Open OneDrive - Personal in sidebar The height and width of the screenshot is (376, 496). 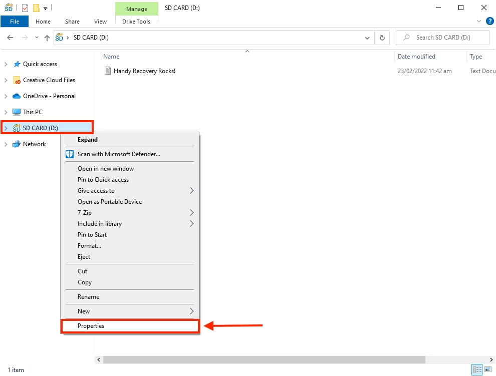click(x=49, y=96)
